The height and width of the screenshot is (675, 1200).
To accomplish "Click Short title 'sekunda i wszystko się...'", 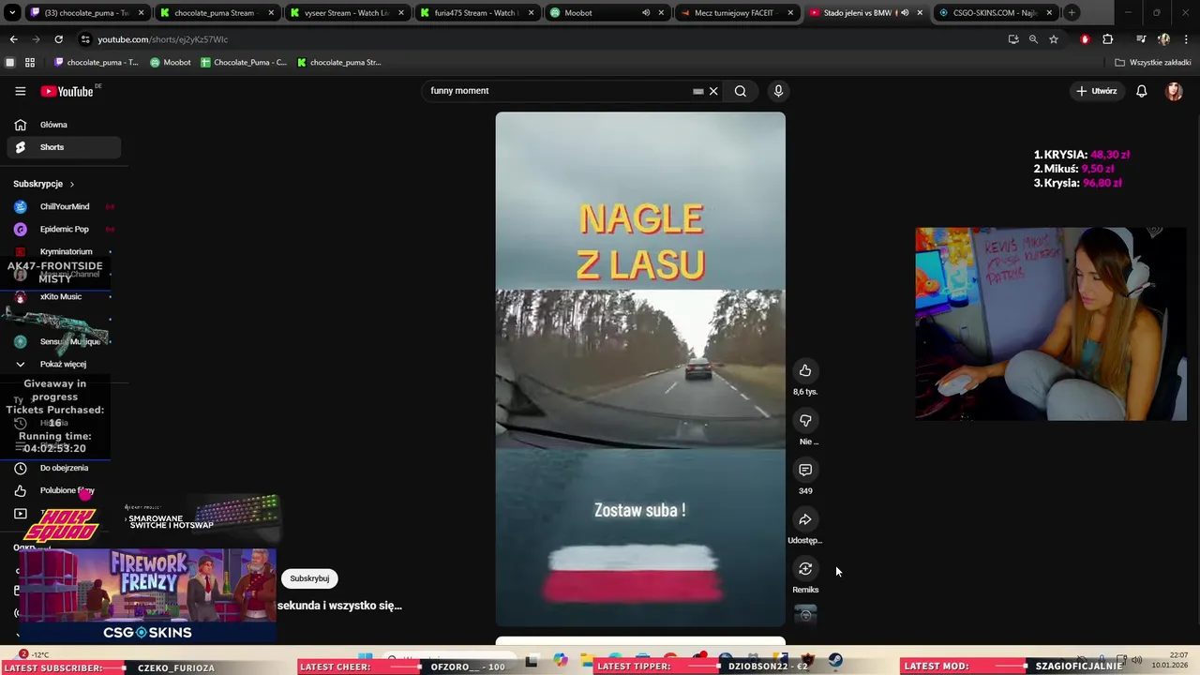I will [x=339, y=606].
